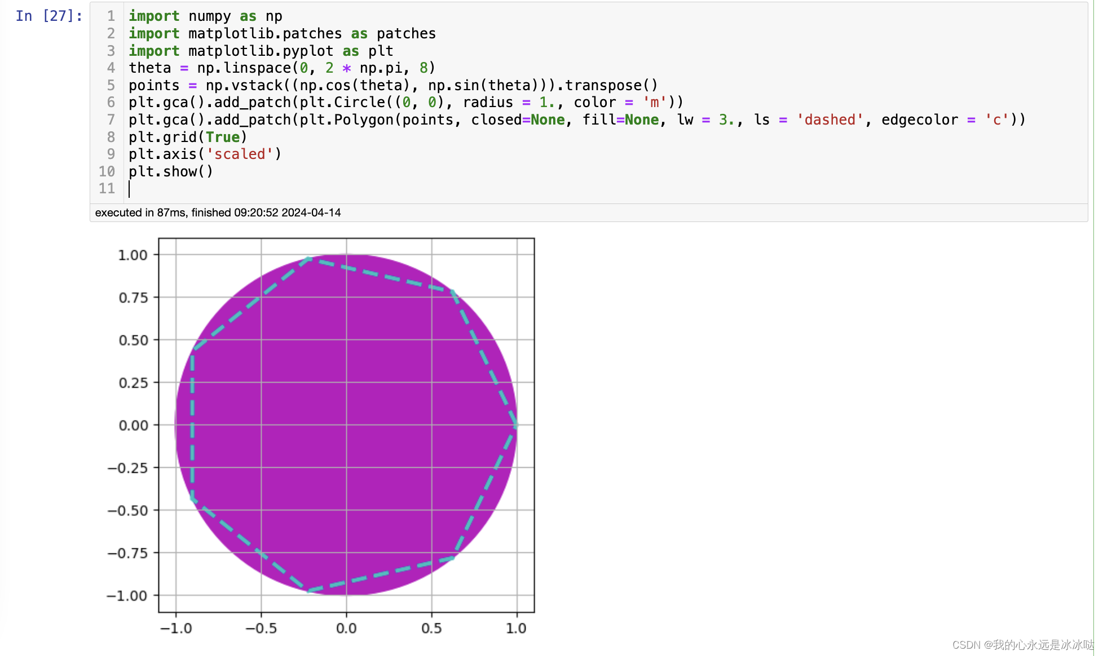Click the 'import numpy as np' line
Viewport: 1103px width, 656px height.
pos(205,16)
